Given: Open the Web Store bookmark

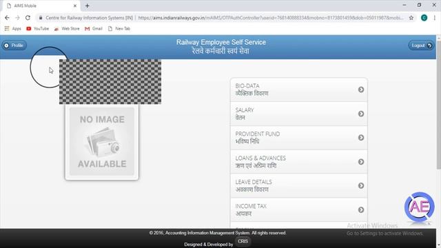Looking at the screenshot, I should (x=67, y=29).
